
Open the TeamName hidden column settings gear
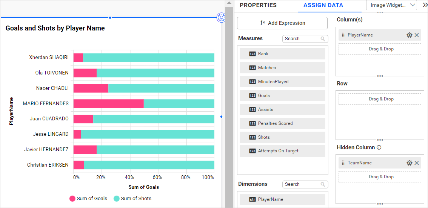[x=409, y=163]
